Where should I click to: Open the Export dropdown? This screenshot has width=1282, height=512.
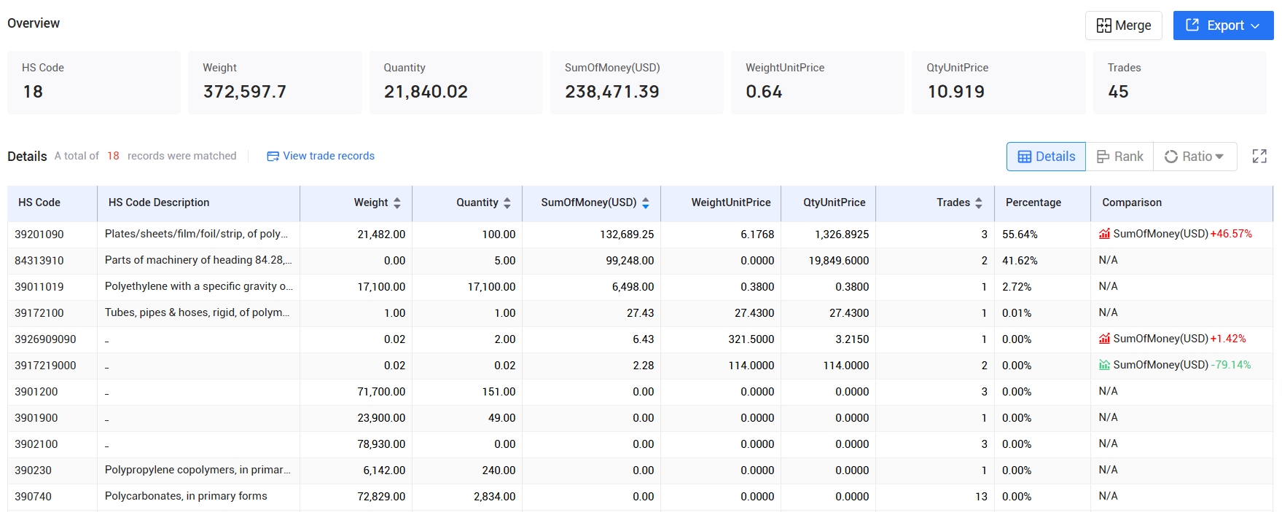pos(1223,25)
